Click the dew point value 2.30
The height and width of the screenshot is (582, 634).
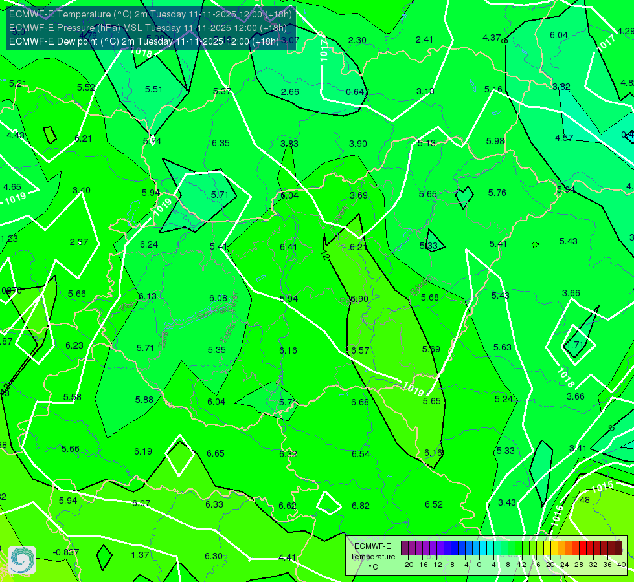pyautogui.click(x=357, y=40)
